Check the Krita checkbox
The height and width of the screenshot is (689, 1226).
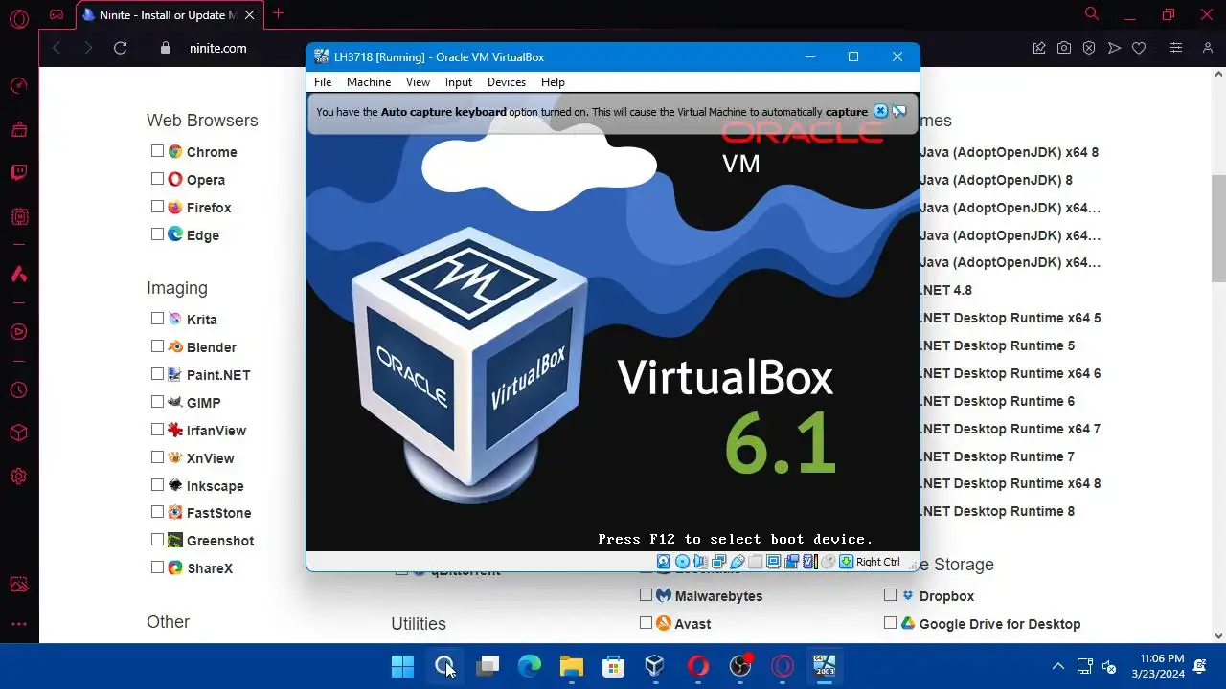click(157, 319)
